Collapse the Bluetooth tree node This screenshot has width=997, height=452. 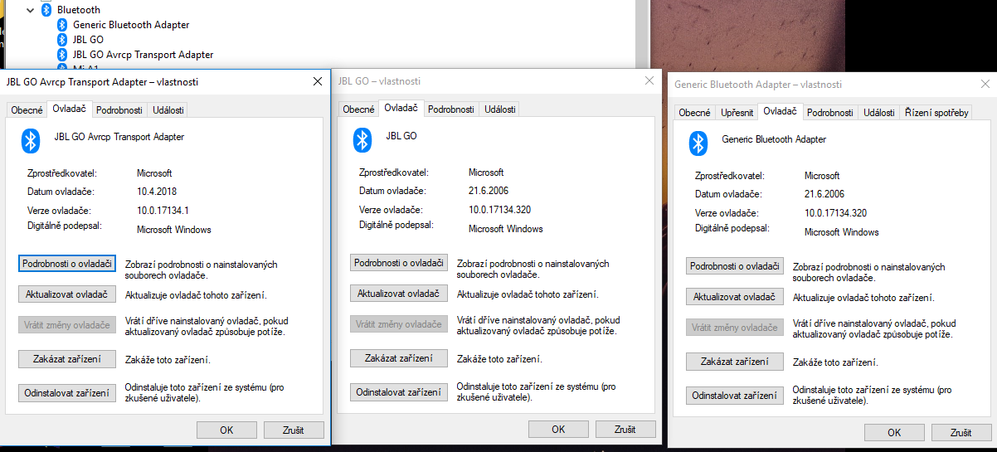click(31, 10)
